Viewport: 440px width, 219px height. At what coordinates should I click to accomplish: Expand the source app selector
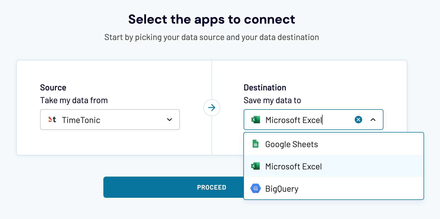169,120
